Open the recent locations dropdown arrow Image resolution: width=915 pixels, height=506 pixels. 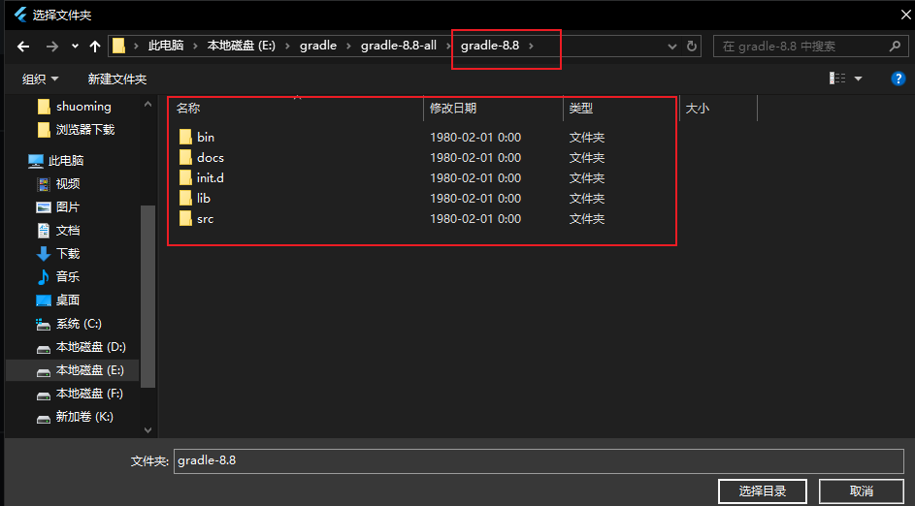click(x=75, y=46)
